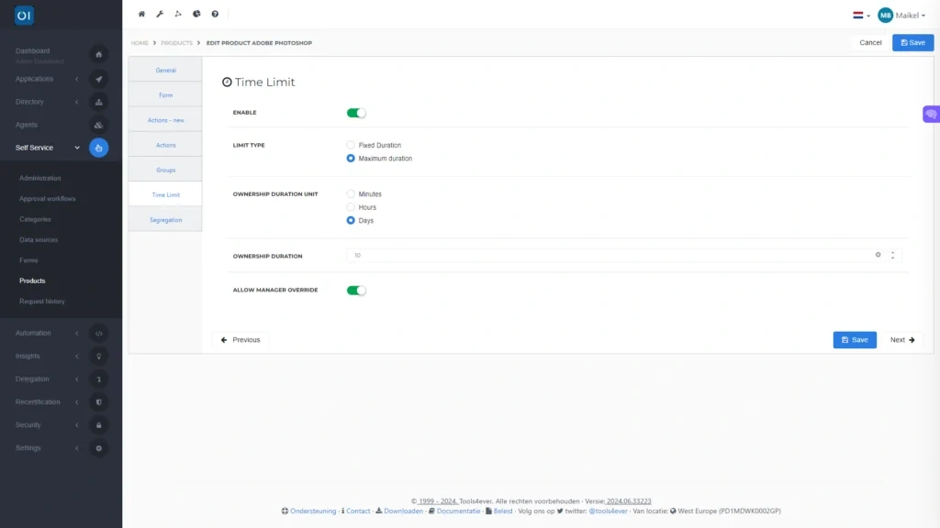Turn off Allow Manager Override
Viewport: 940px width, 528px height.
[x=356, y=290]
